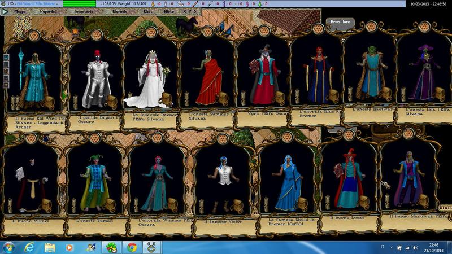Click the jester-hat Tumax character figure
Viewport: 452px width, 254px height.
(95, 182)
